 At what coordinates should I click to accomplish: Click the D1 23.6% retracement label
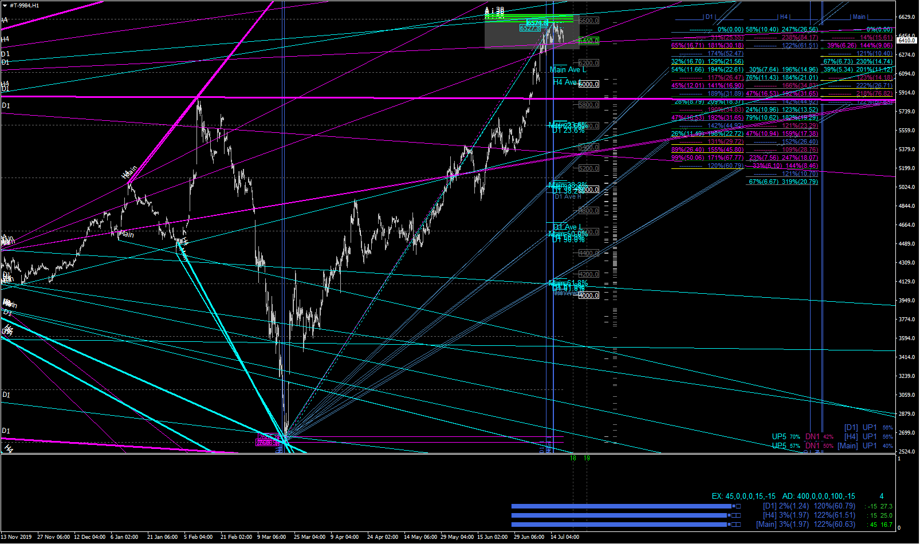click(568, 131)
